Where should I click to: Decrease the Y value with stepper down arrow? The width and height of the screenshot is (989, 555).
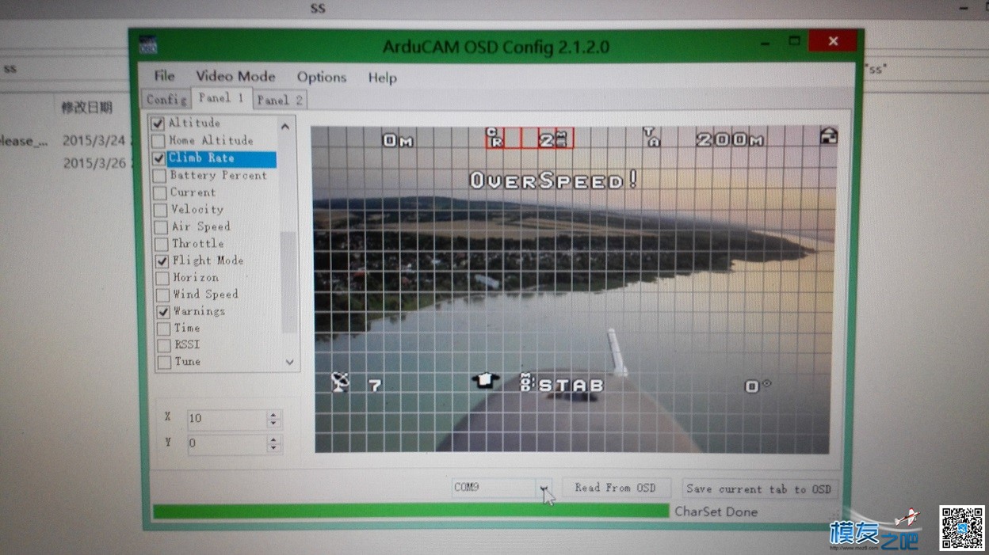pos(274,448)
